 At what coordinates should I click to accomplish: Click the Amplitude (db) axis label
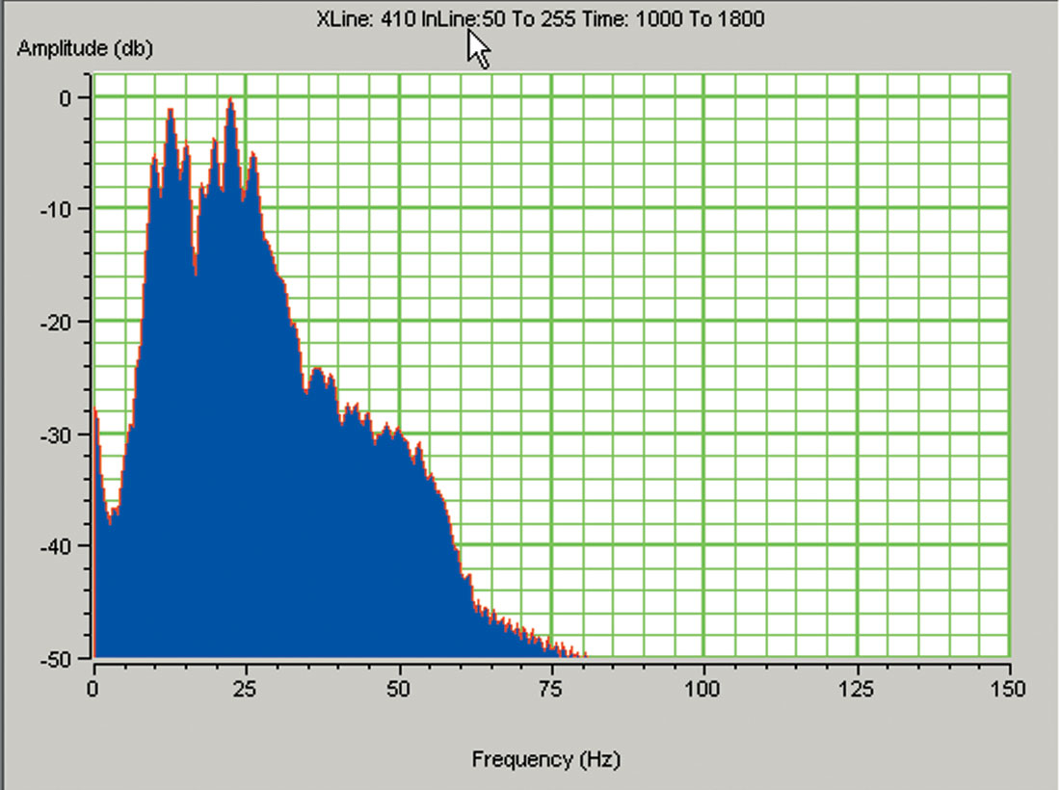tap(85, 49)
